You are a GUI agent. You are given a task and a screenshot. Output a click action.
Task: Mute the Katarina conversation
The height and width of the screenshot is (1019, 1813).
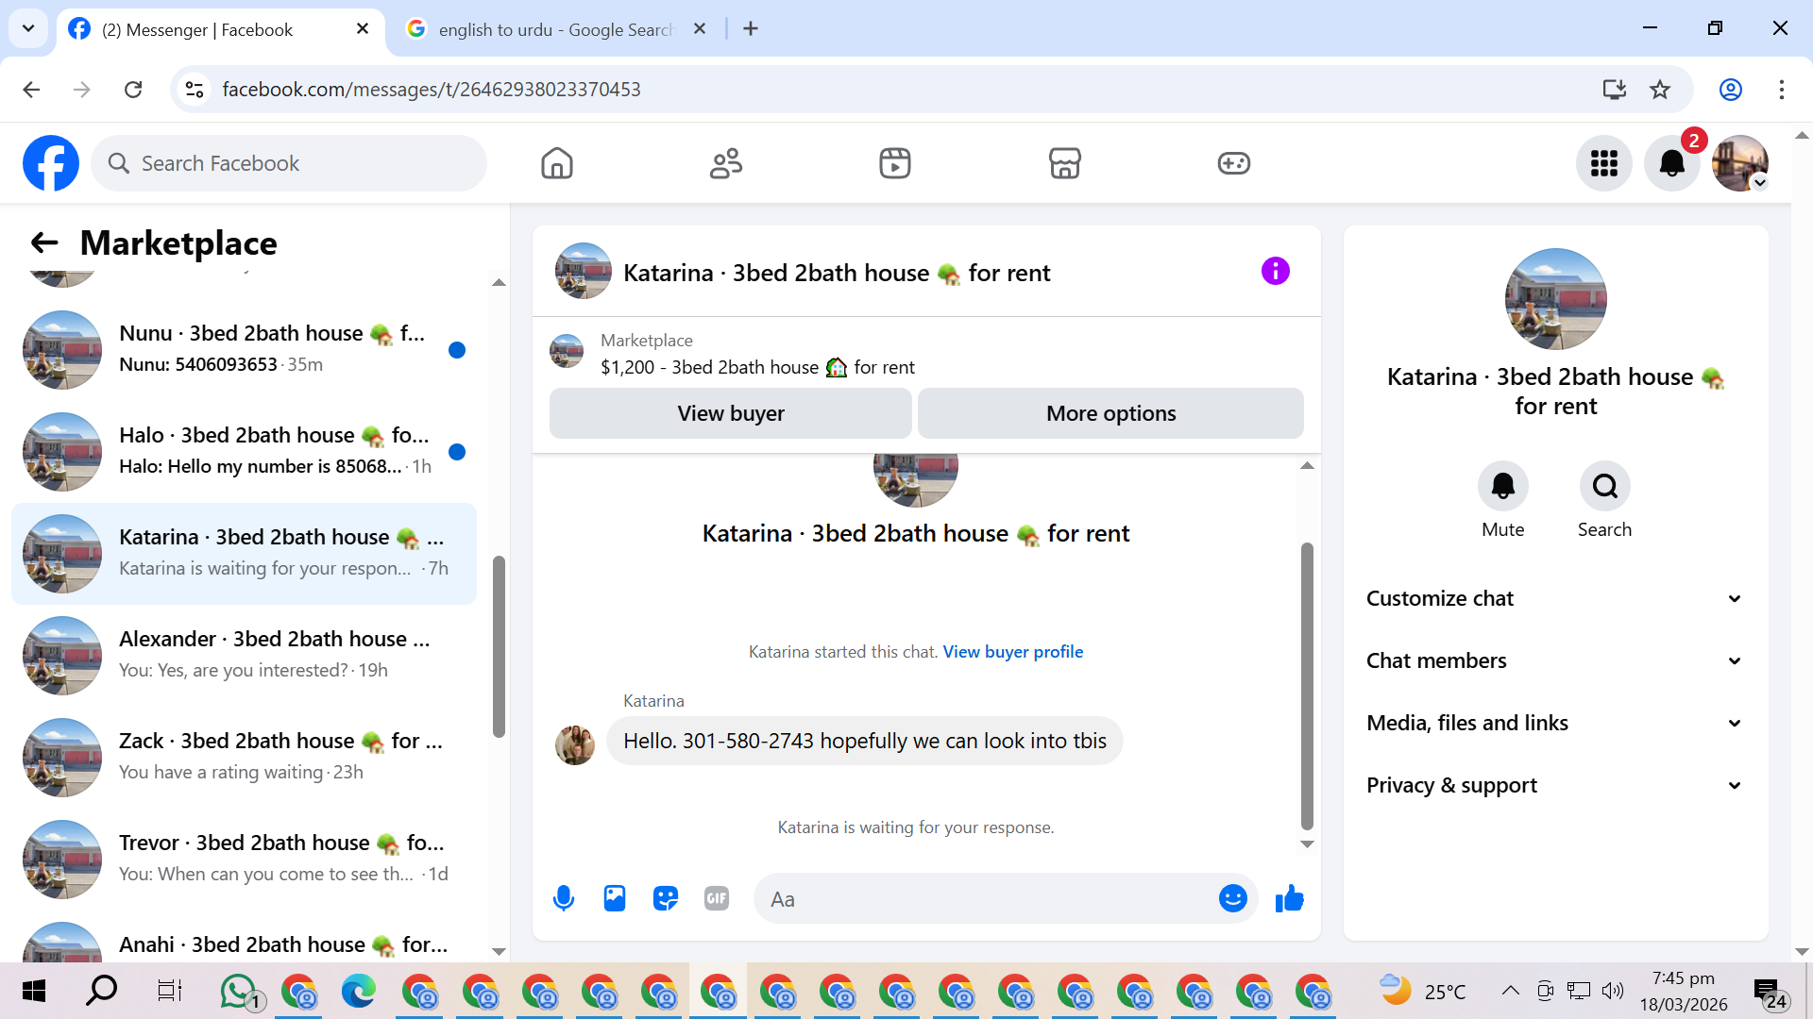coord(1502,486)
